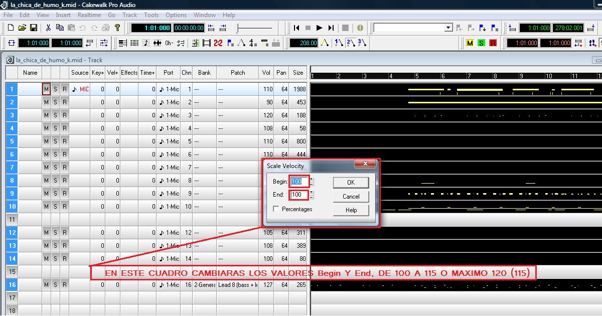Open the Realtime menu

click(x=89, y=15)
